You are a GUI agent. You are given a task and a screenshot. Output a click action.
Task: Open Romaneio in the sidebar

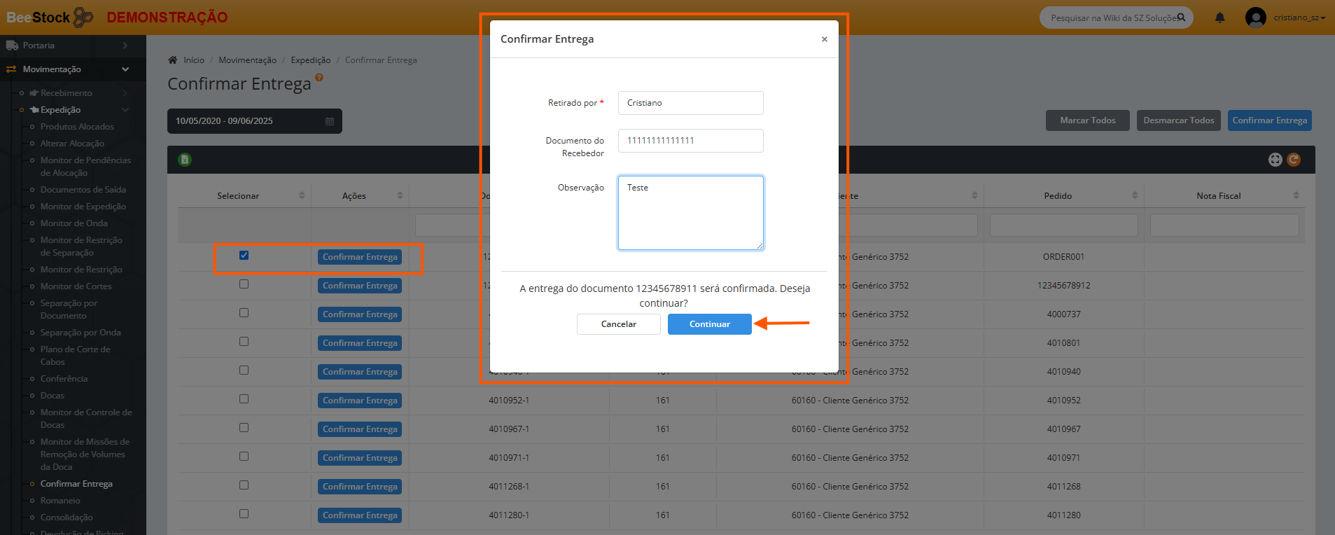pyautogui.click(x=60, y=501)
